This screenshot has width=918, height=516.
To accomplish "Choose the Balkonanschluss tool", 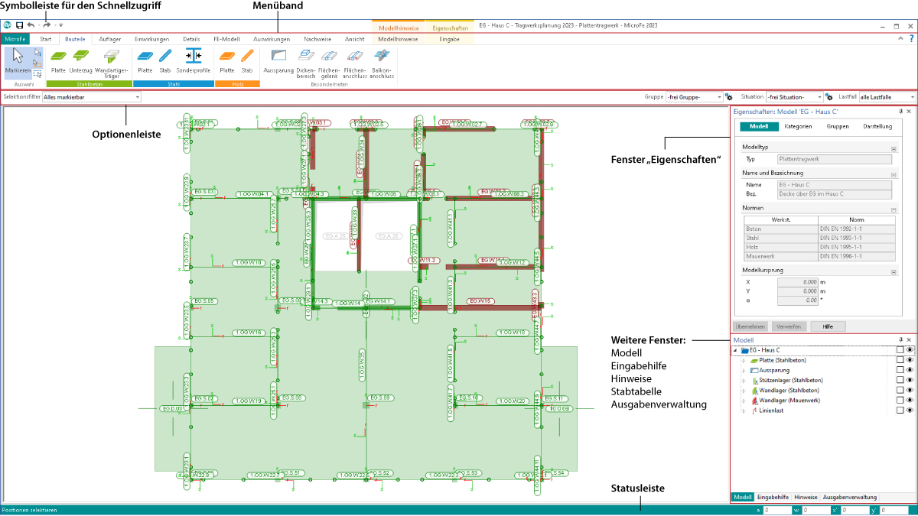I will pos(382,60).
